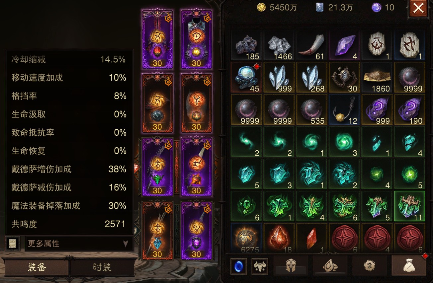The width and height of the screenshot is (433, 283).
Task: Select the curved claw item with count 61
Action: 312,46
